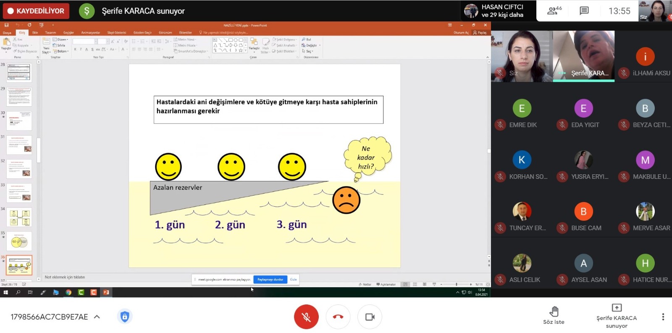
Task: Switch to the Tasarım ribbon tab
Action: coord(50,32)
